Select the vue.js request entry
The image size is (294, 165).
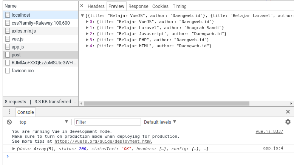(x=17, y=39)
